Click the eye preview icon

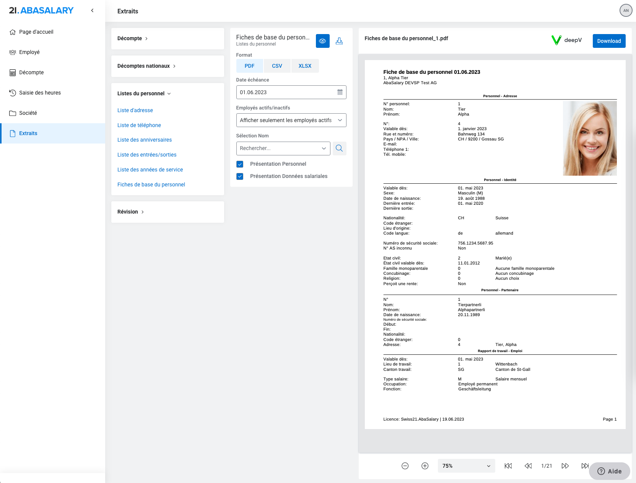pos(322,41)
